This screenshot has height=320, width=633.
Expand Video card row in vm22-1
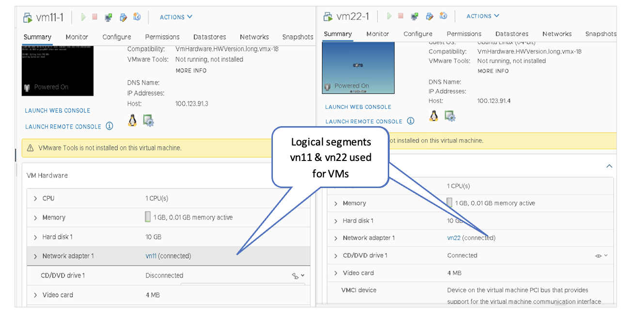click(336, 273)
